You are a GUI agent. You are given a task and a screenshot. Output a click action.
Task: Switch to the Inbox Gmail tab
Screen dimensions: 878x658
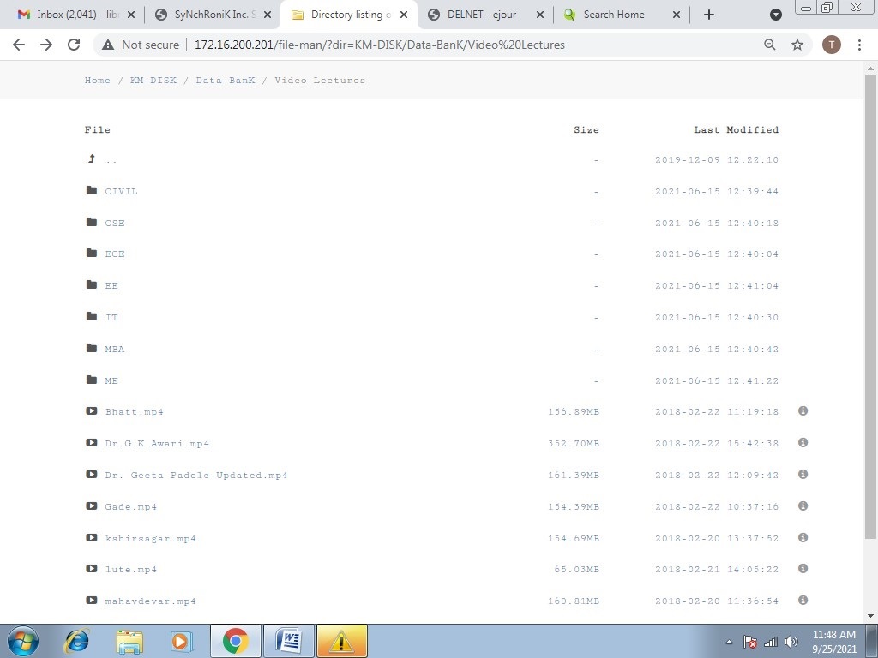pyautogui.click(x=76, y=15)
